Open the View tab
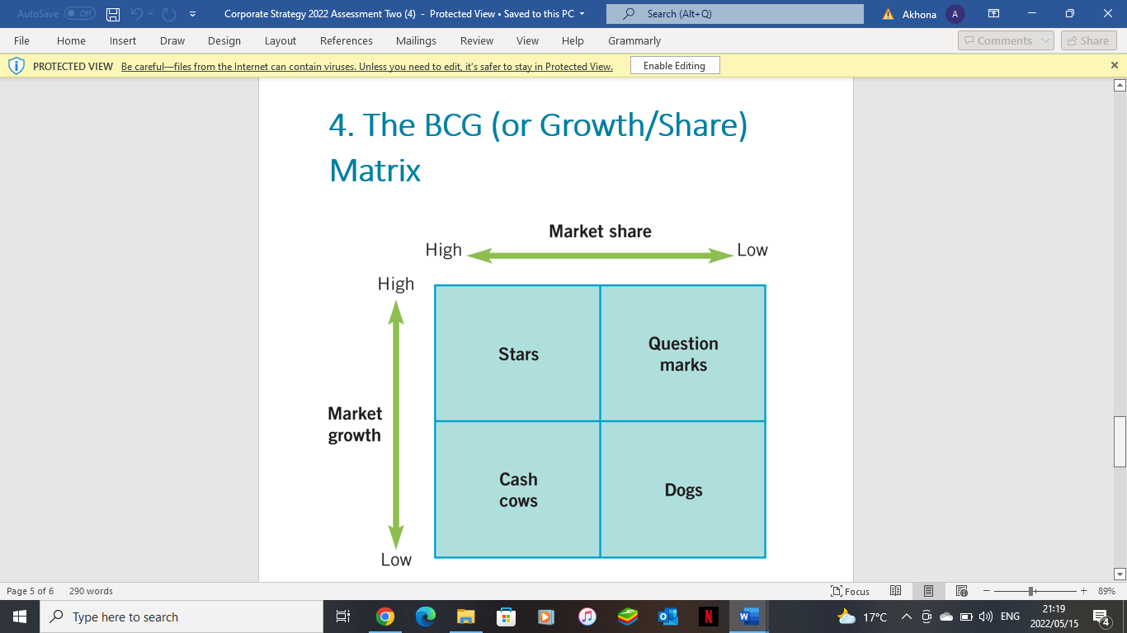 (527, 40)
